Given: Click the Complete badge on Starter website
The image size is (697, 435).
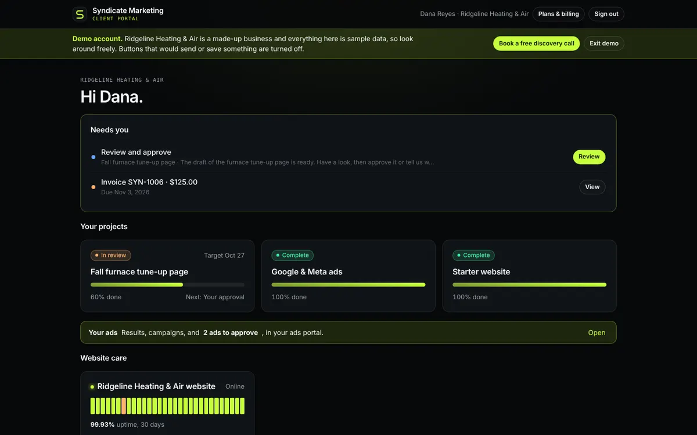Looking at the screenshot, I should (x=473, y=255).
